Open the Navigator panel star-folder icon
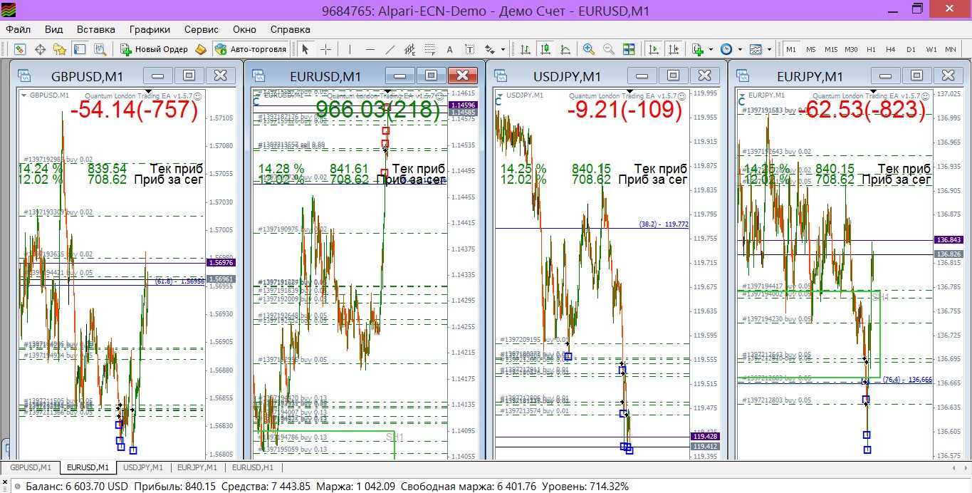 point(60,49)
